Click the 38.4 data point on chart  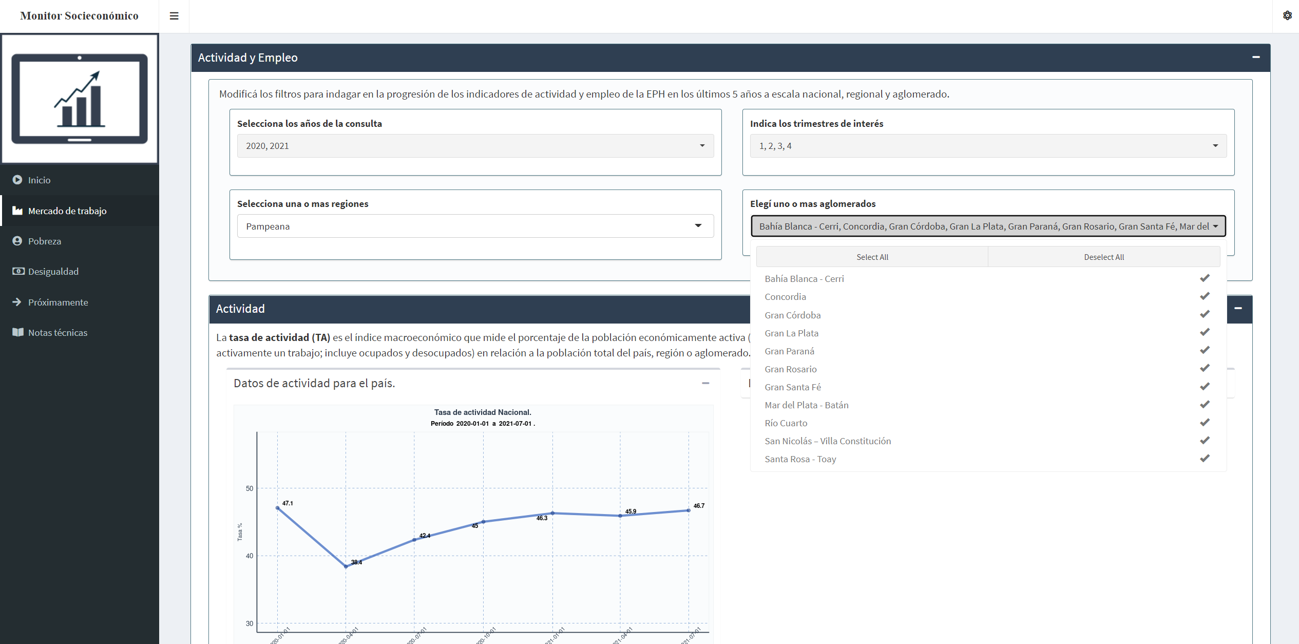[346, 566]
